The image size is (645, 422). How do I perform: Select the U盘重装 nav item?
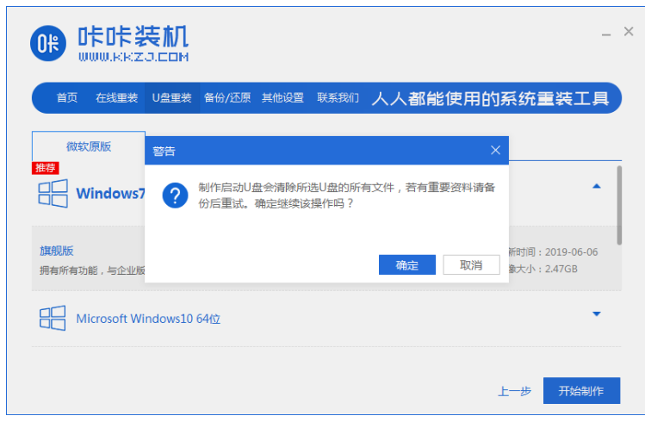pyautogui.click(x=171, y=98)
